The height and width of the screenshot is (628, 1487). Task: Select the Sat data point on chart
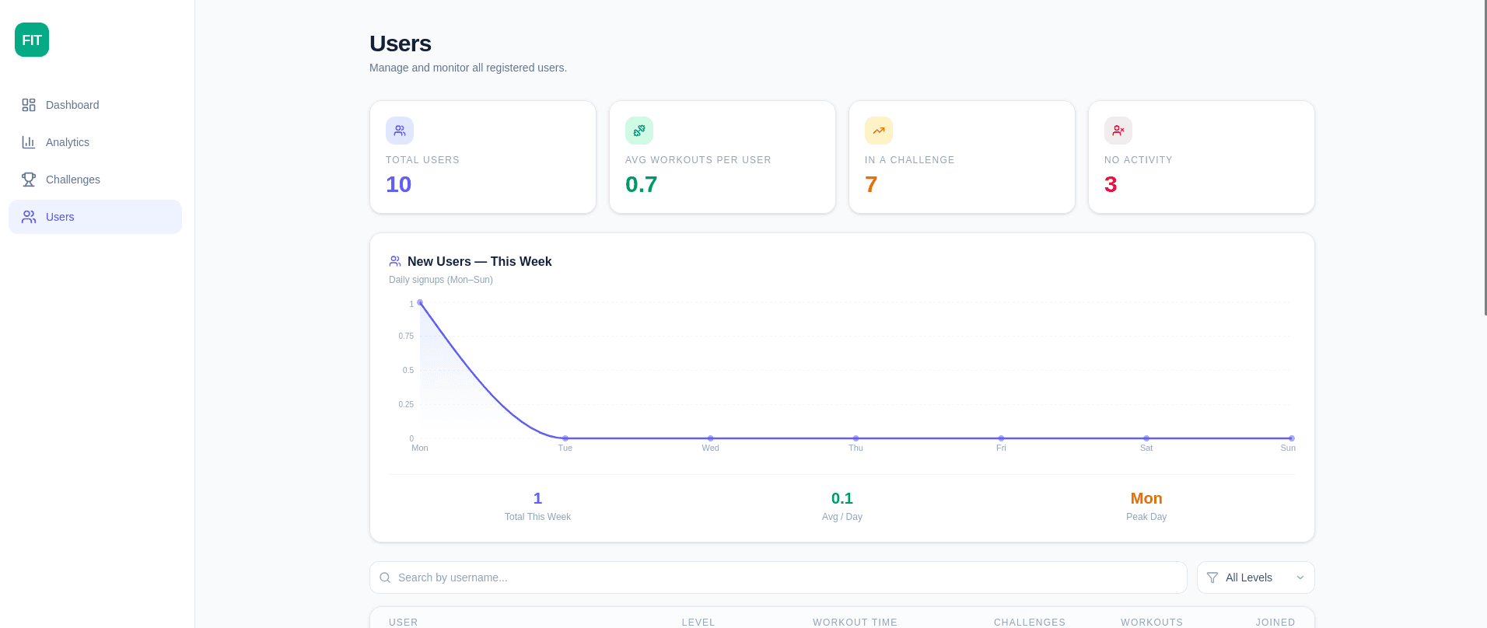[x=1146, y=438]
